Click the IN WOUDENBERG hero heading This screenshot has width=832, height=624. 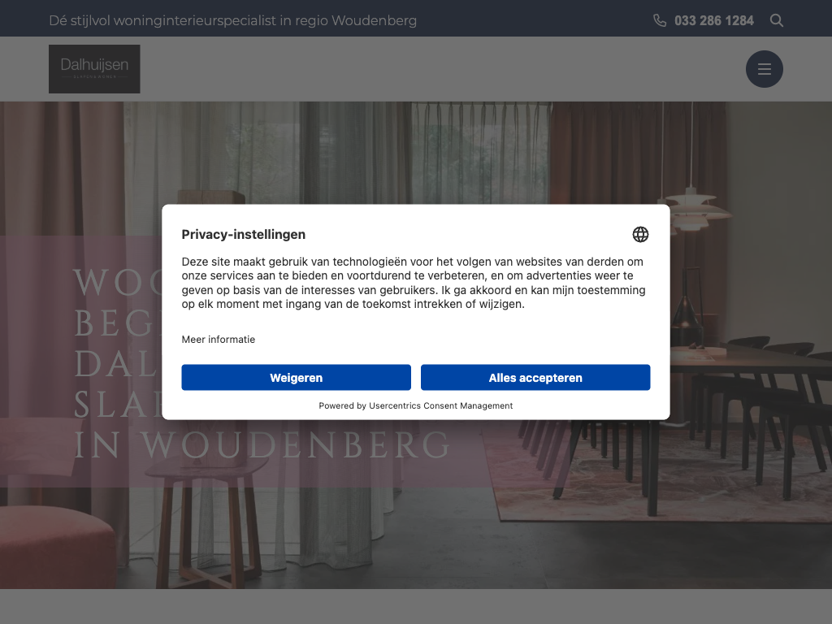pyautogui.click(x=262, y=444)
